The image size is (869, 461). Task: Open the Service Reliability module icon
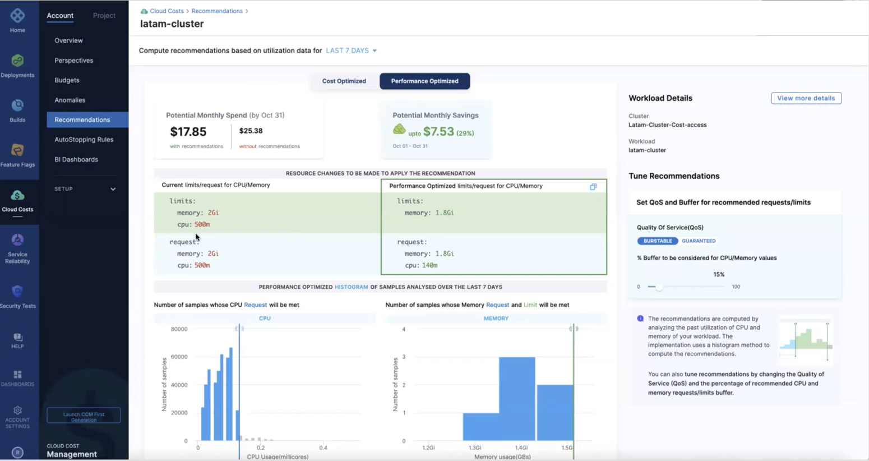(x=17, y=240)
